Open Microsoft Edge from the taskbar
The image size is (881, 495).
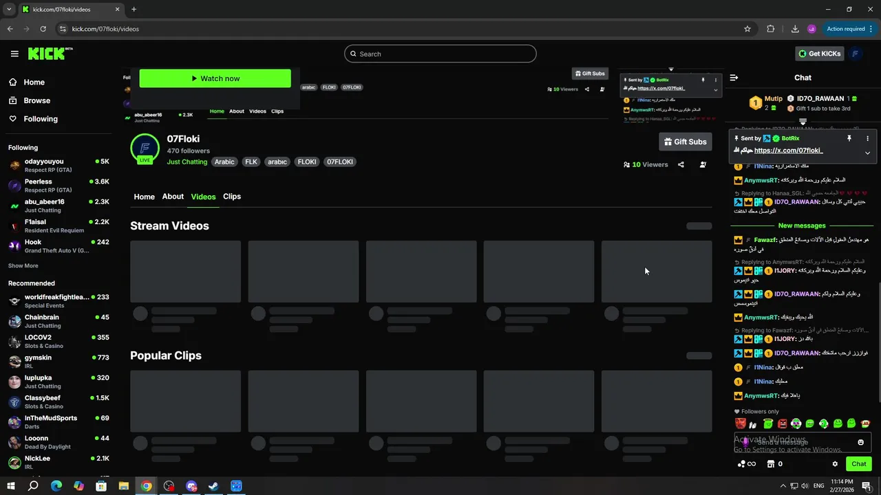pyautogui.click(x=56, y=486)
